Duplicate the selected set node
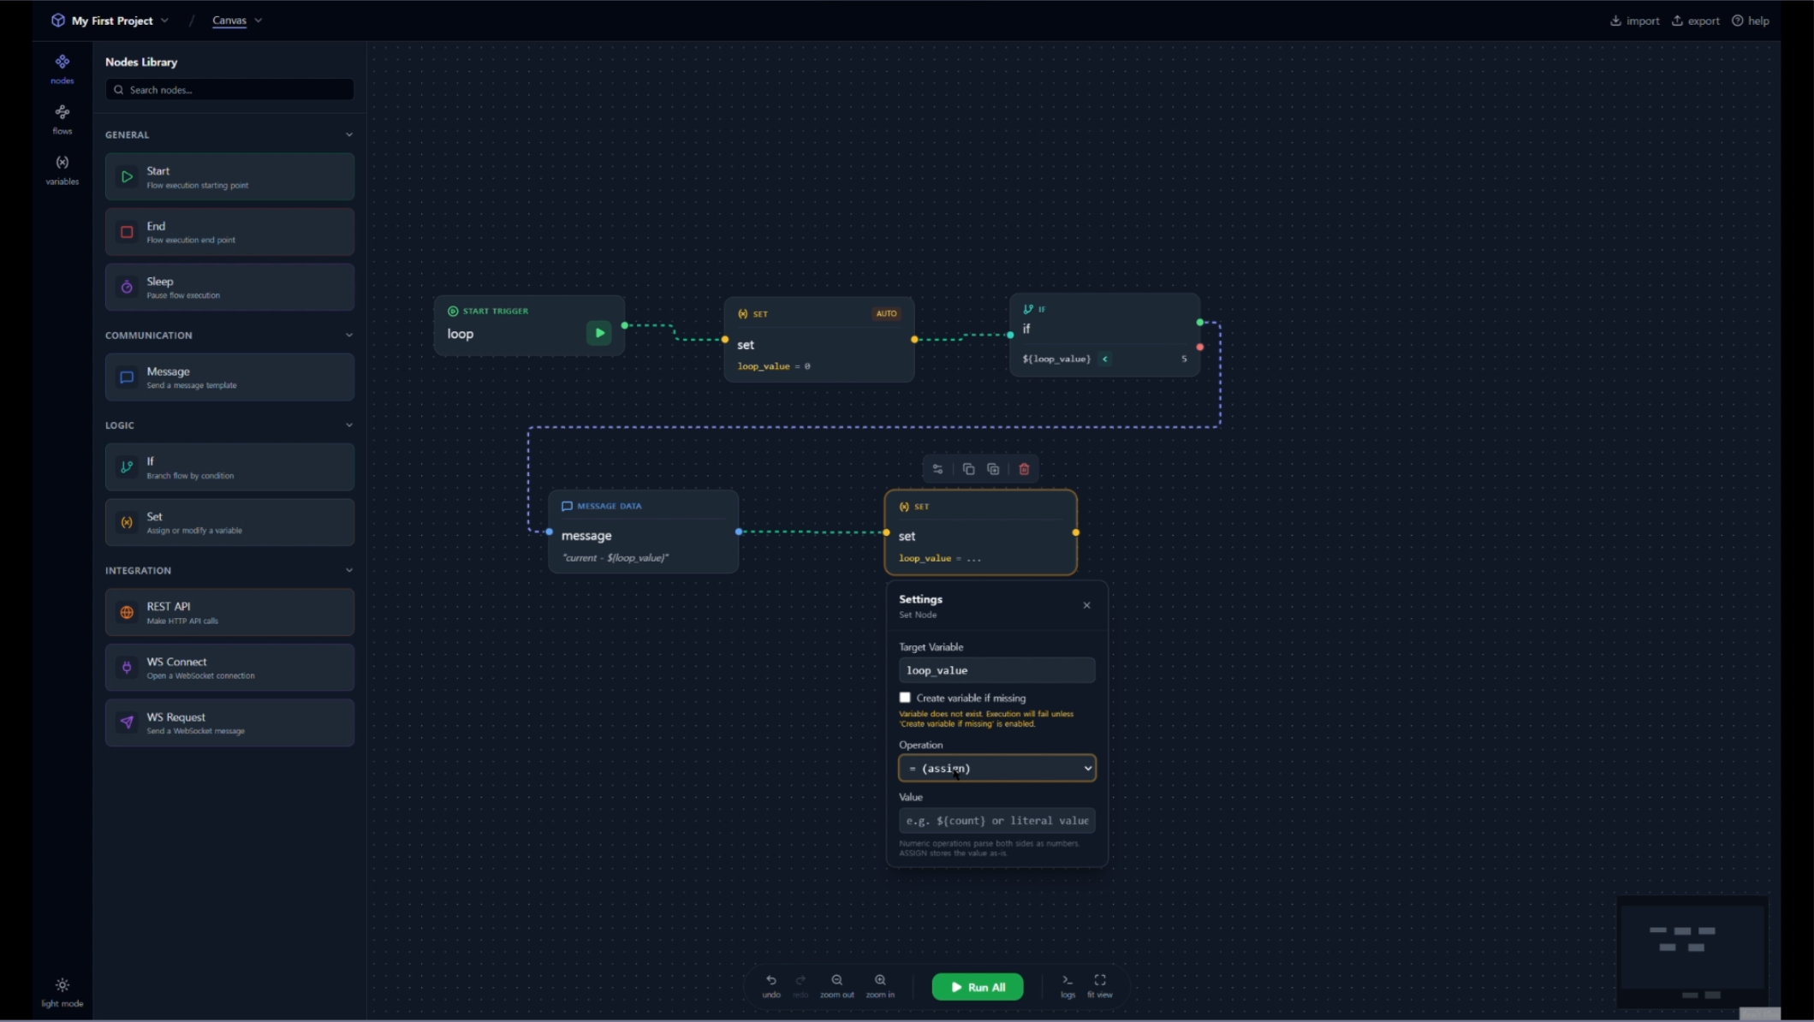The height and width of the screenshot is (1022, 1814). 993,469
